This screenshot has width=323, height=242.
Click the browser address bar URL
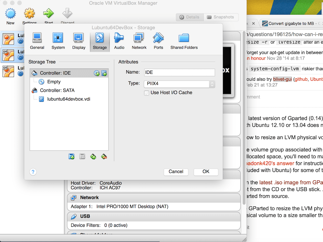285,34
